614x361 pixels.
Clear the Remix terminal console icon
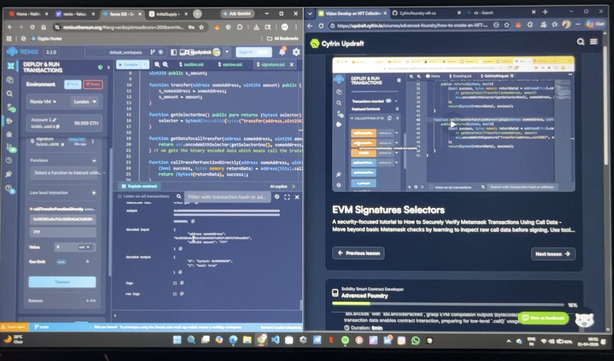(277, 196)
